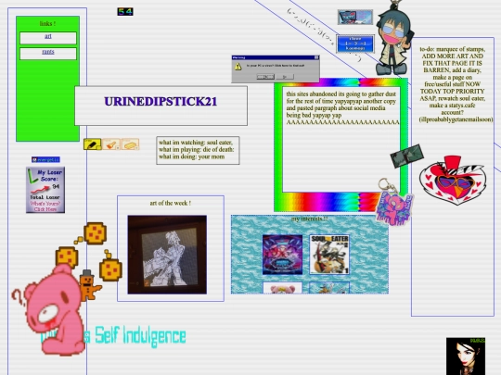Click the "what im playing: die of death" line
This screenshot has height=375, width=501.
[x=196, y=150]
